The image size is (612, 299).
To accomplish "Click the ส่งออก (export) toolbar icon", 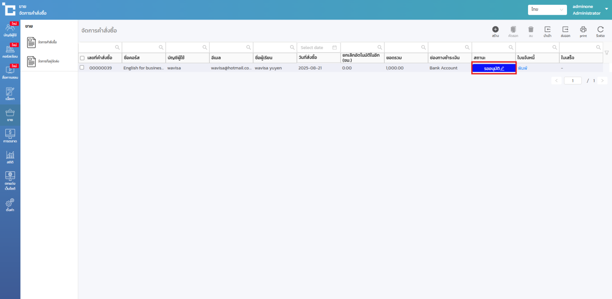I will (565, 30).
